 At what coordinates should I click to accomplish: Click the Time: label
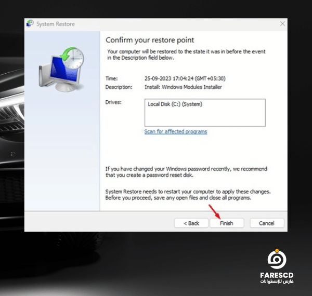[x=112, y=78]
